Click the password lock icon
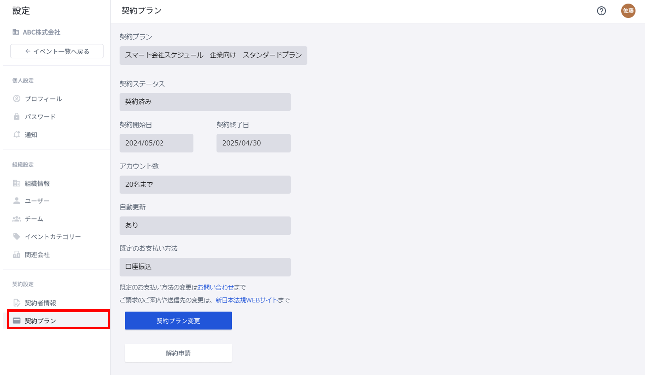The image size is (645, 375). [17, 117]
